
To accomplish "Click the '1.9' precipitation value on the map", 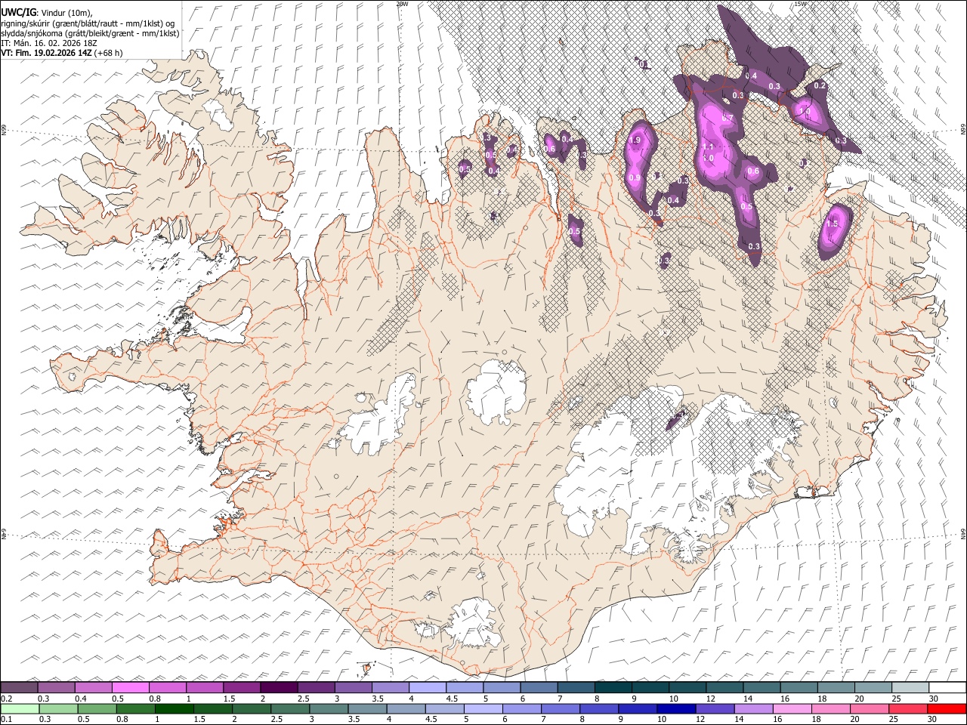I will point(635,140).
